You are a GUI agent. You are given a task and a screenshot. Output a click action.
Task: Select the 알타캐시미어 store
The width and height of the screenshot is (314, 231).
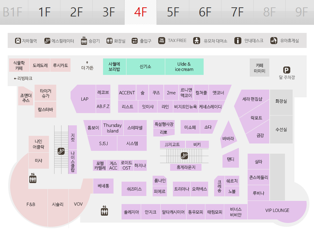coord(173,212)
